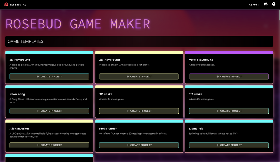Click the GAME TEMPLATES section header
280x162 pixels.
point(139,41)
